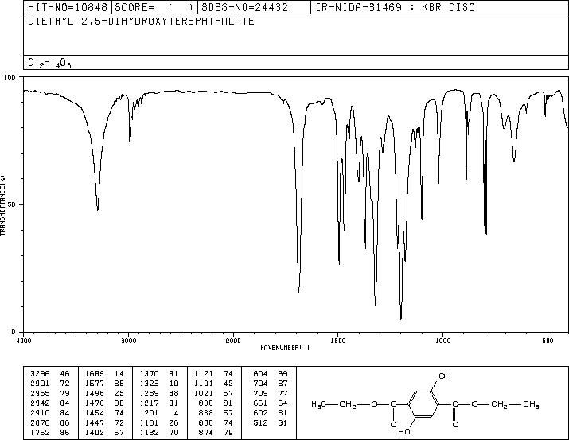Select peak table entry 2991

point(40,384)
